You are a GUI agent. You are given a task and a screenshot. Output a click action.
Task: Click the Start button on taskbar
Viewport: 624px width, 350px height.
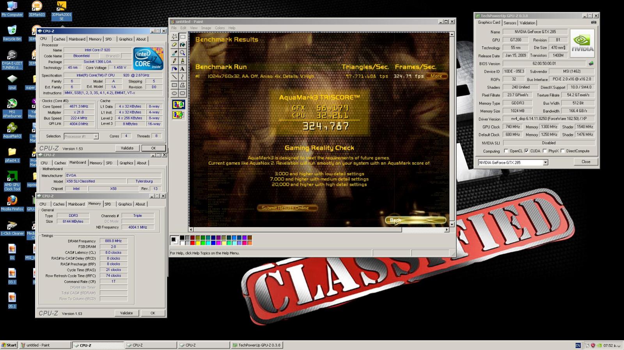(x=9, y=345)
